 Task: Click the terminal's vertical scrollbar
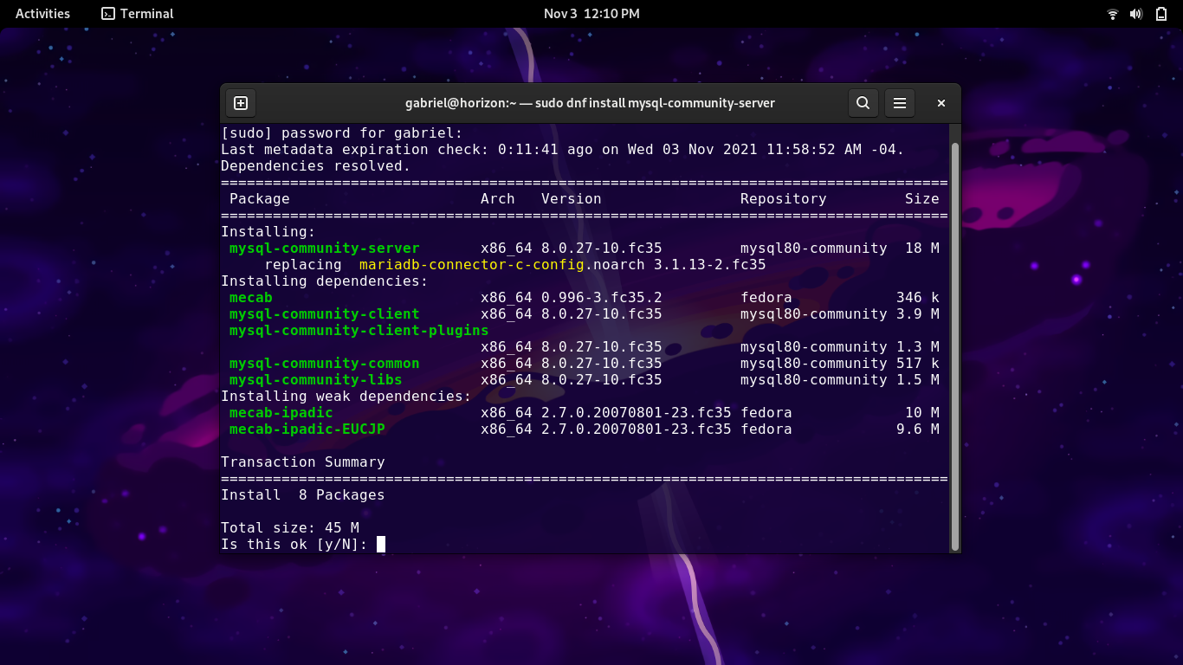coord(954,346)
